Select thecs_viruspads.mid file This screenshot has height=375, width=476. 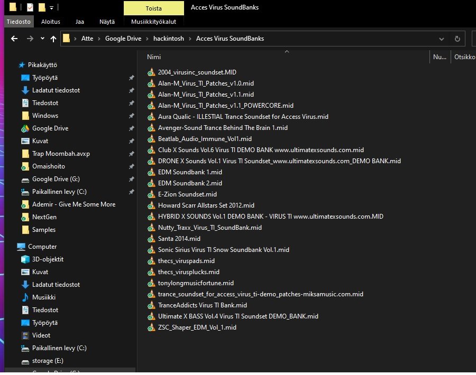(x=186, y=261)
